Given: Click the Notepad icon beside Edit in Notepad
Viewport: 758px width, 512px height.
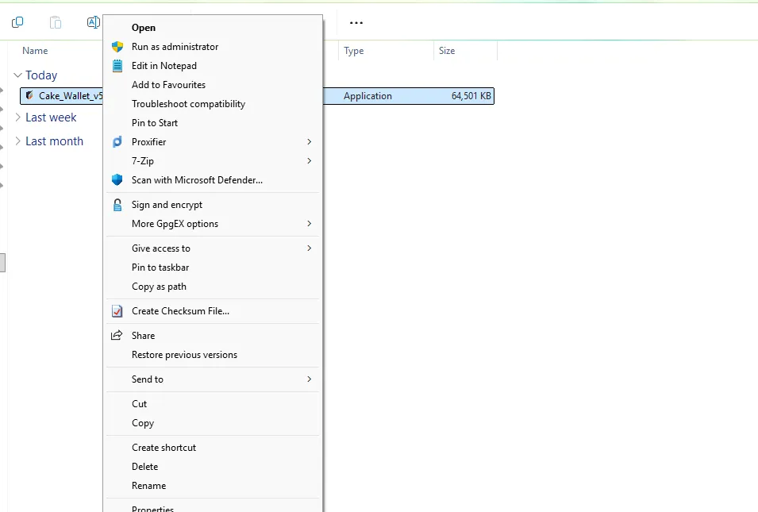Looking at the screenshot, I should click(x=117, y=66).
